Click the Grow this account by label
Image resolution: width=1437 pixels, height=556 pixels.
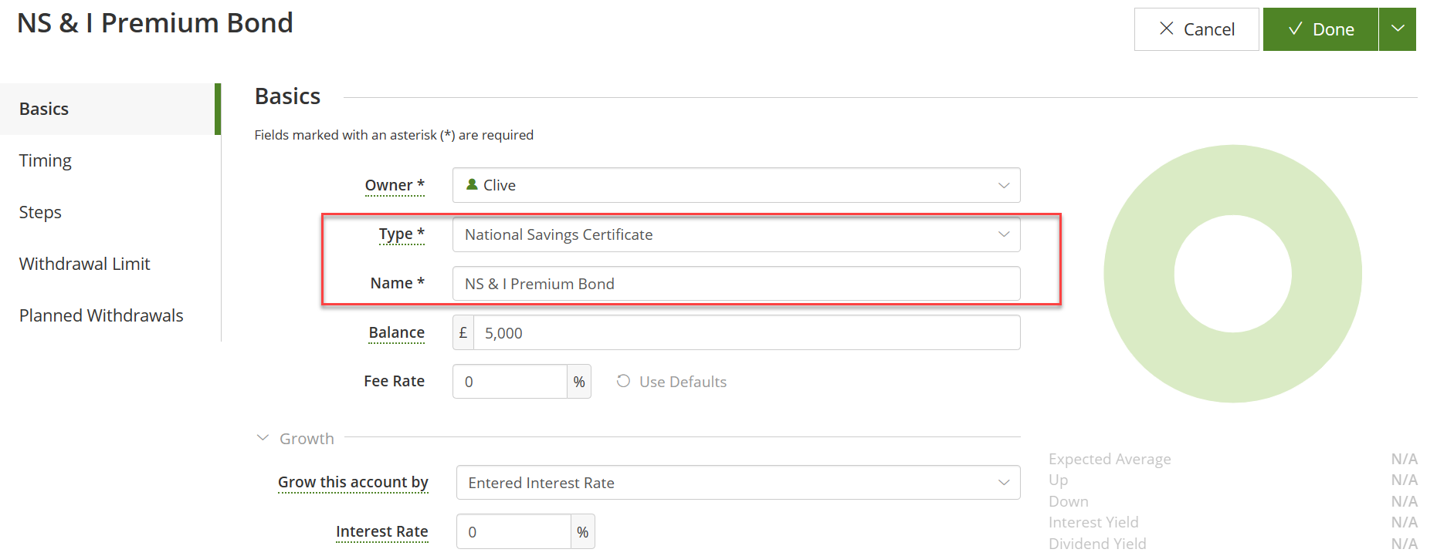(x=353, y=482)
